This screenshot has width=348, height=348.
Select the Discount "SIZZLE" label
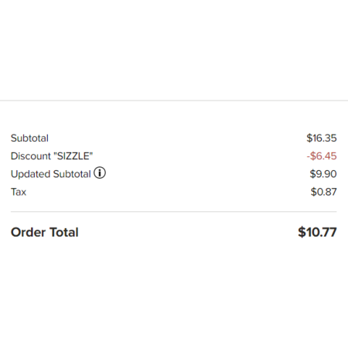pyautogui.click(x=52, y=156)
